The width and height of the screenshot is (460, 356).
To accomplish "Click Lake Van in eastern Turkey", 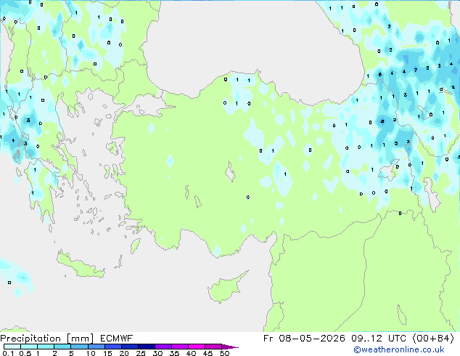I will coord(389,172).
